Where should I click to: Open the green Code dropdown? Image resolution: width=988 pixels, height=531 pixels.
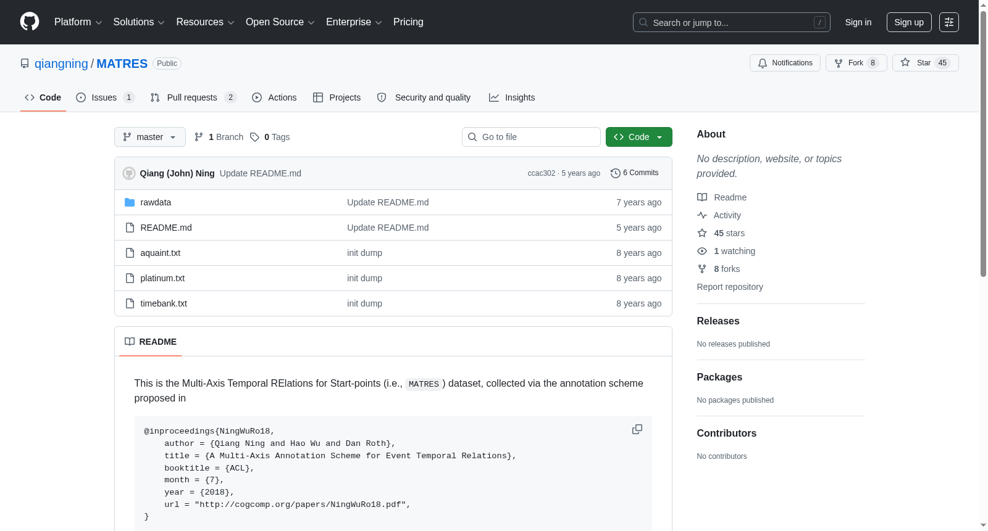pyautogui.click(x=638, y=137)
